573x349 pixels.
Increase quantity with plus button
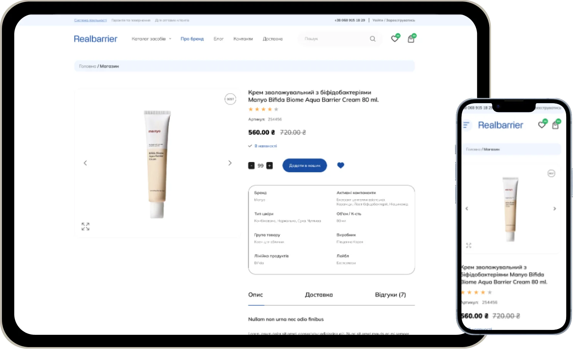coord(270,166)
